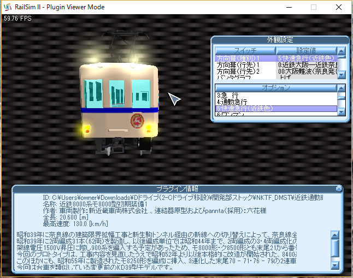Click the plugin description scrollbar thumb
The image size is (353, 278).
point(335,248)
